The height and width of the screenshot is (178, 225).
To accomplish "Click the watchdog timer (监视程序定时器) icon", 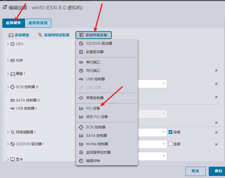I will [x=81, y=152].
